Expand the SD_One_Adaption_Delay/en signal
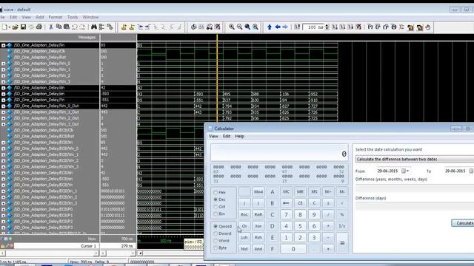474x266 pixels. click(3, 94)
